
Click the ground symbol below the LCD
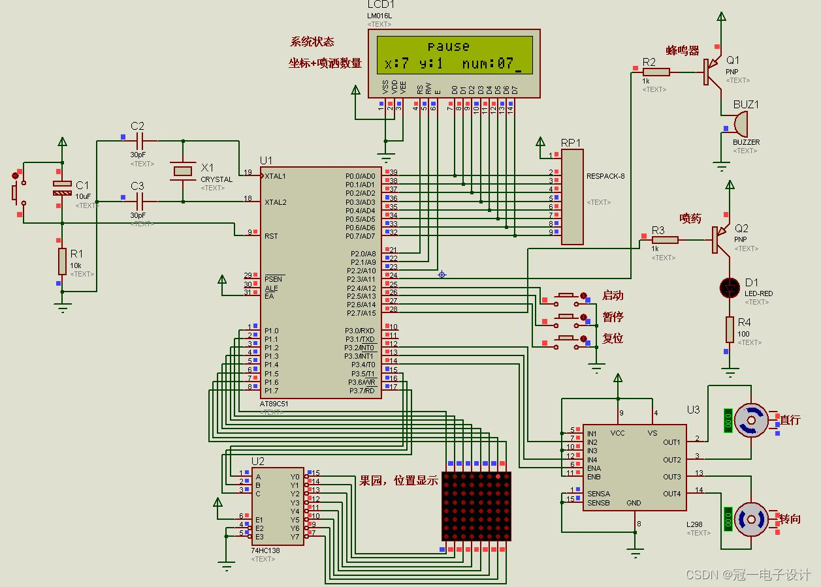click(386, 158)
